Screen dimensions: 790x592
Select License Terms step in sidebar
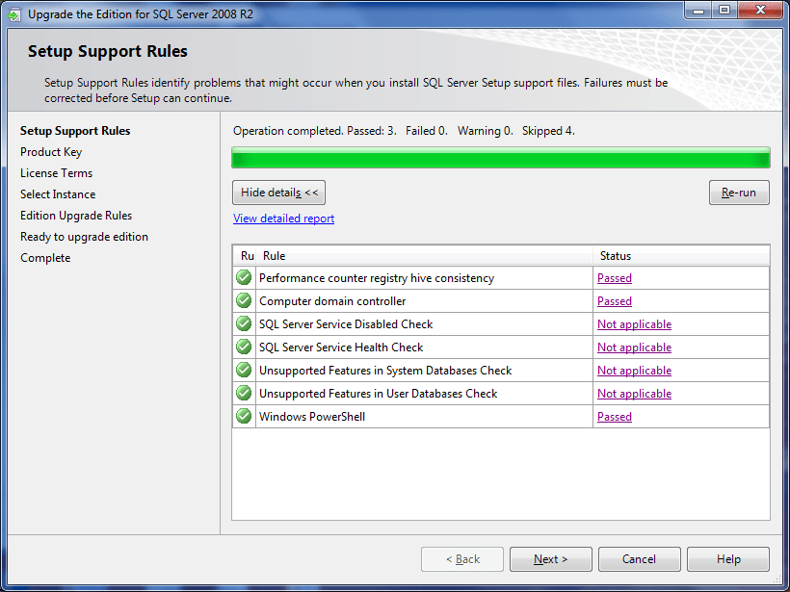click(x=57, y=173)
